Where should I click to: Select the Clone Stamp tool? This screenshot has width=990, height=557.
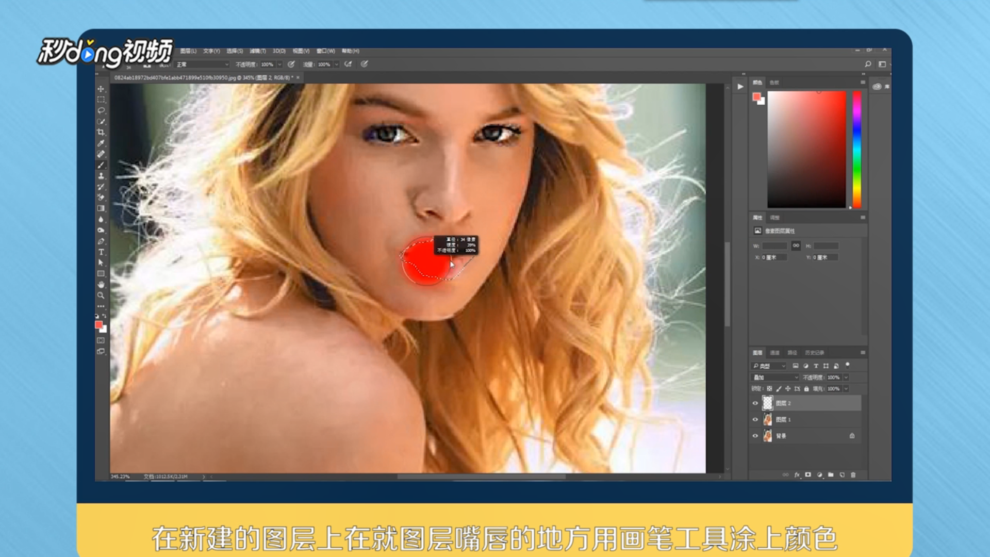(101, 176)
